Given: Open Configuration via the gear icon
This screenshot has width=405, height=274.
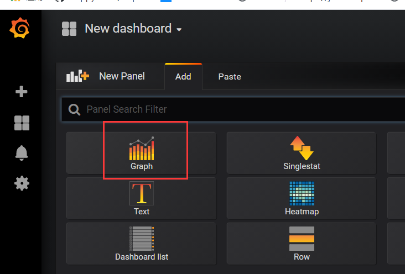Looking at the screenshot, I should (x=22, y=183).
